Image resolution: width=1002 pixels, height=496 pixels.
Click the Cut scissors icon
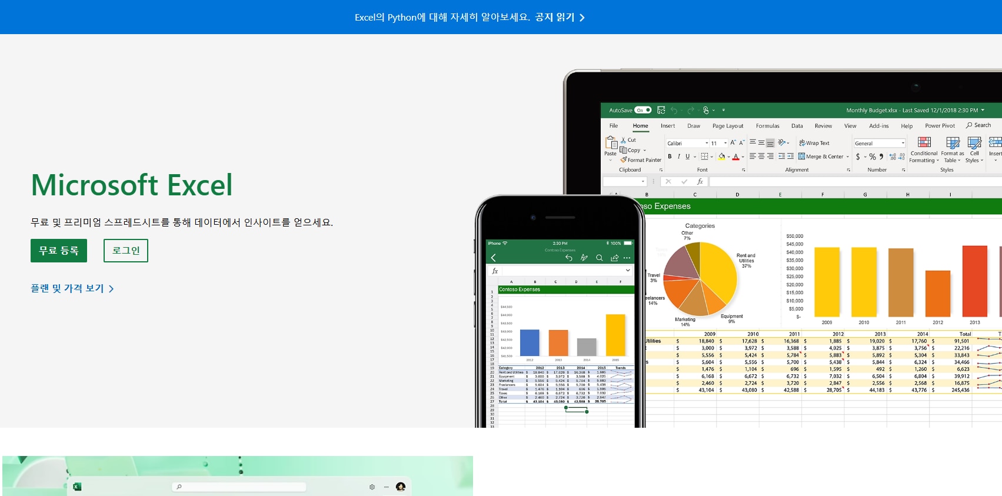624,140
